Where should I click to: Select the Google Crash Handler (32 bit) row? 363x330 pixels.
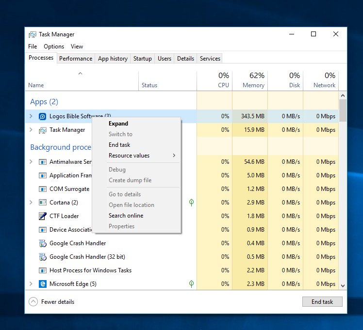coord(182,257)
